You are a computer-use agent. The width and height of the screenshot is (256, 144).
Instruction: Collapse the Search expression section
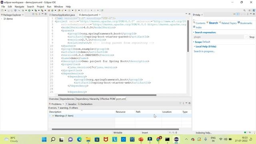pos(194,32)
